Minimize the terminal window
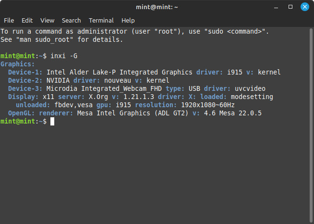 pyautogui.click(x=276, y=7)
